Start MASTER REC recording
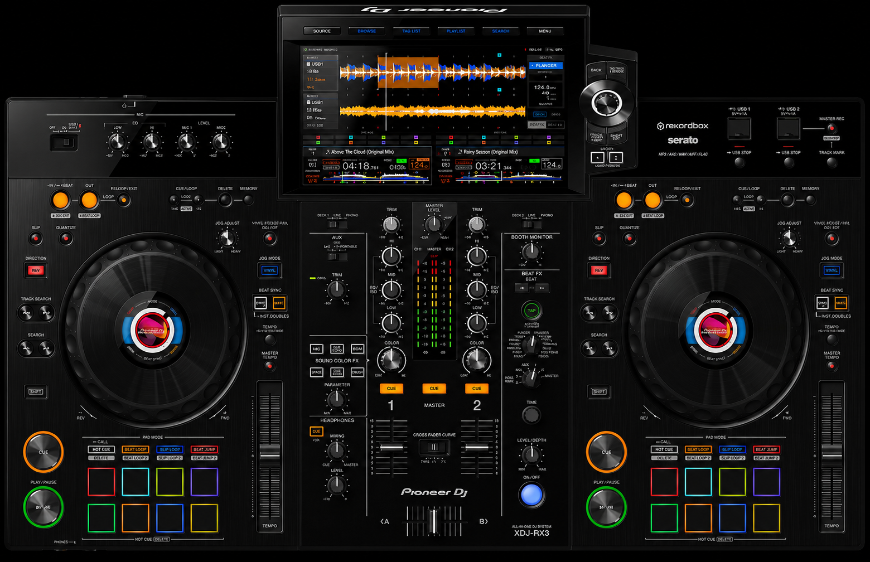This screenshot has width=870, height=562. coord(832,128)
